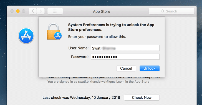Click the App Store window title text
Image resolution: width=202 pixels, height=105 pixels.
pyautogui.click(x=102, y=11)
